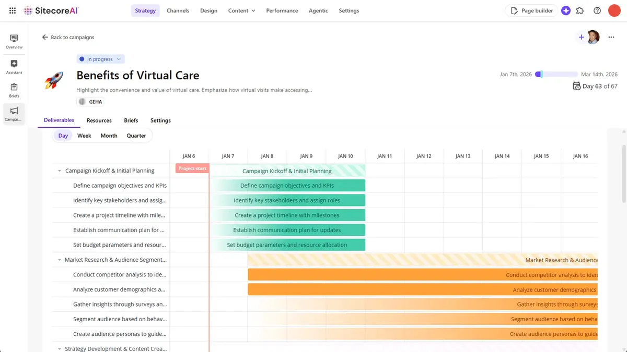Viewport: 627px width, 352px height.
Task: Switch the timeline to Quarter view
Action: [x=136, y=135]
